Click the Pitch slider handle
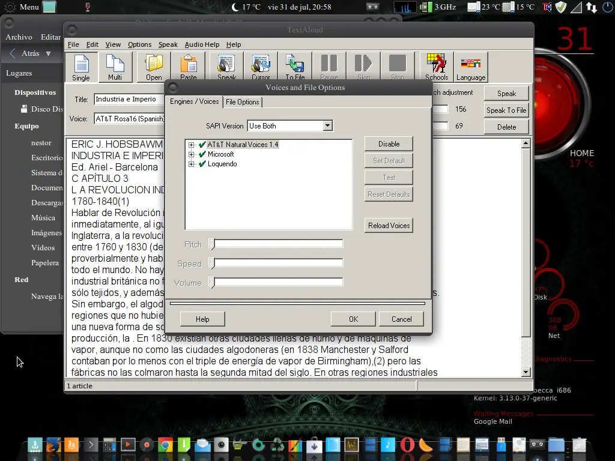This screenshot has width=615, height=461. [x=212, y=244]
